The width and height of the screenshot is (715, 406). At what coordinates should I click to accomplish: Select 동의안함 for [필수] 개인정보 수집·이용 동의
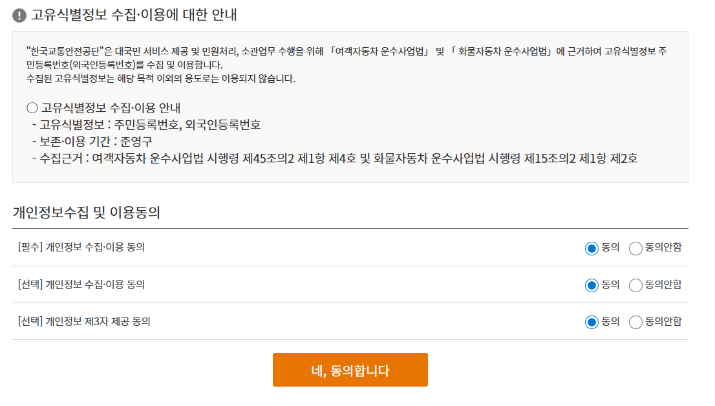click(635, 247)
